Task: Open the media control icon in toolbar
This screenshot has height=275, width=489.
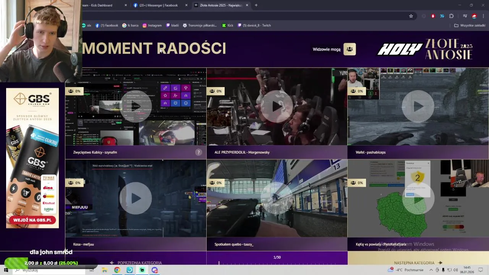Action: [x=465, y=16]
